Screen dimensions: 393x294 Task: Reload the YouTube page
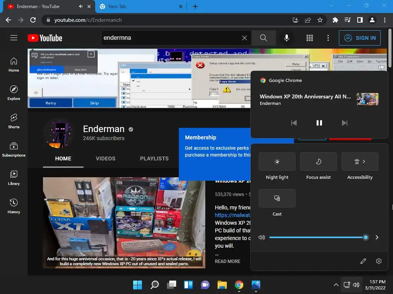[33, 20]
